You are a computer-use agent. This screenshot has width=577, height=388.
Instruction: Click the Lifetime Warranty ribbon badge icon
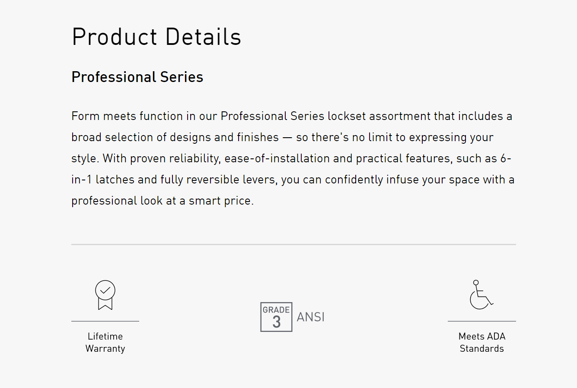pyautogui.click(x=105, y=295)
